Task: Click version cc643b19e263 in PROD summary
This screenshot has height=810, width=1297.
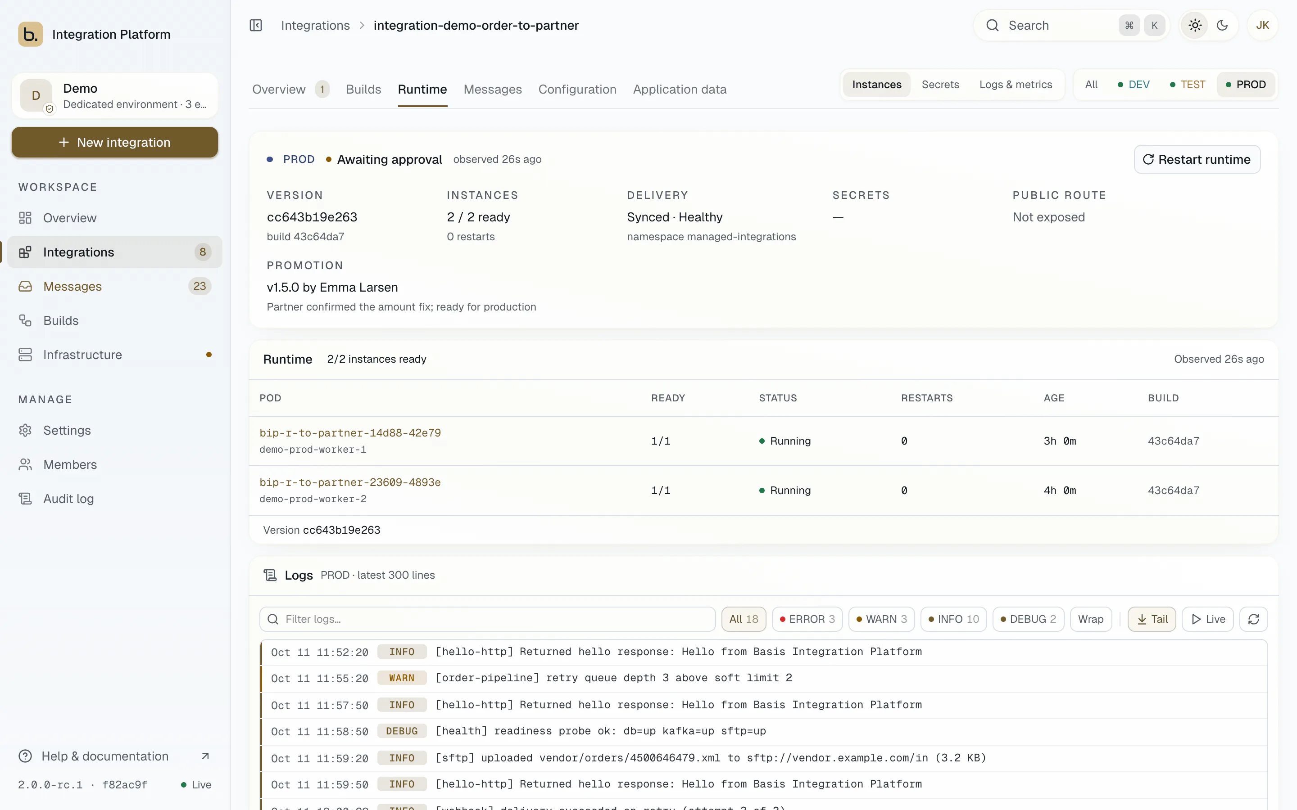Action: click(312, 217)
